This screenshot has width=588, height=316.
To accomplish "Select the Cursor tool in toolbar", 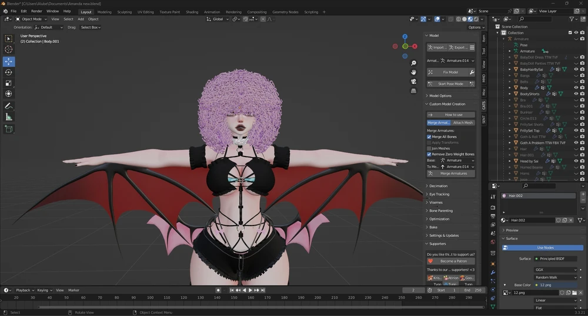I will coord(8,49).
